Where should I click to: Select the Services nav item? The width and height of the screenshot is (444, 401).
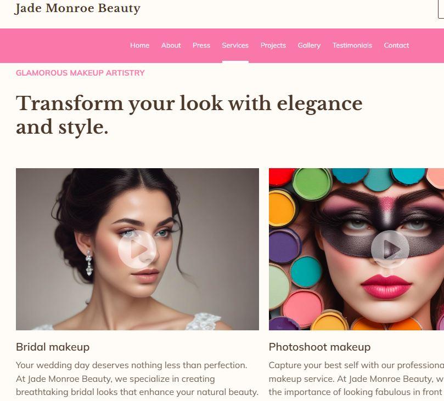click(x=235, y=45)
